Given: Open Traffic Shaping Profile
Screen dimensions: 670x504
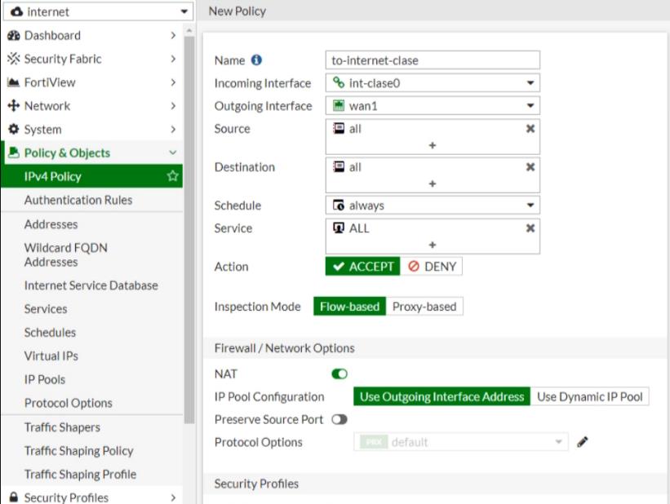Looking at the screenshot, I should pyautogui.click(x=92, y=474).
